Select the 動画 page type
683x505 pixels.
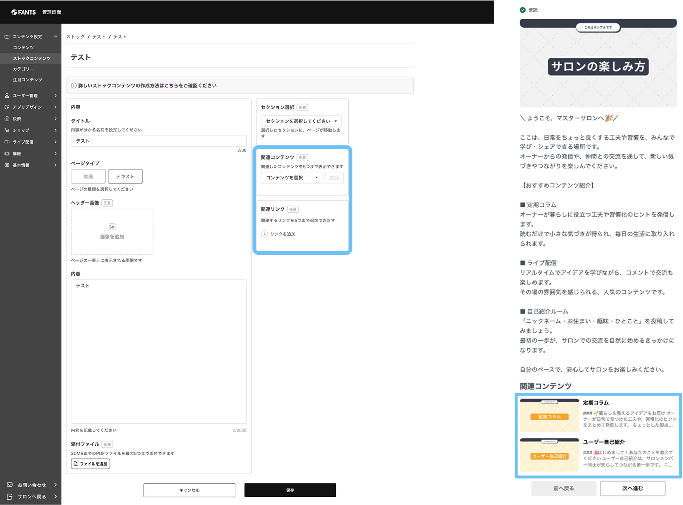tap(88, 176)
